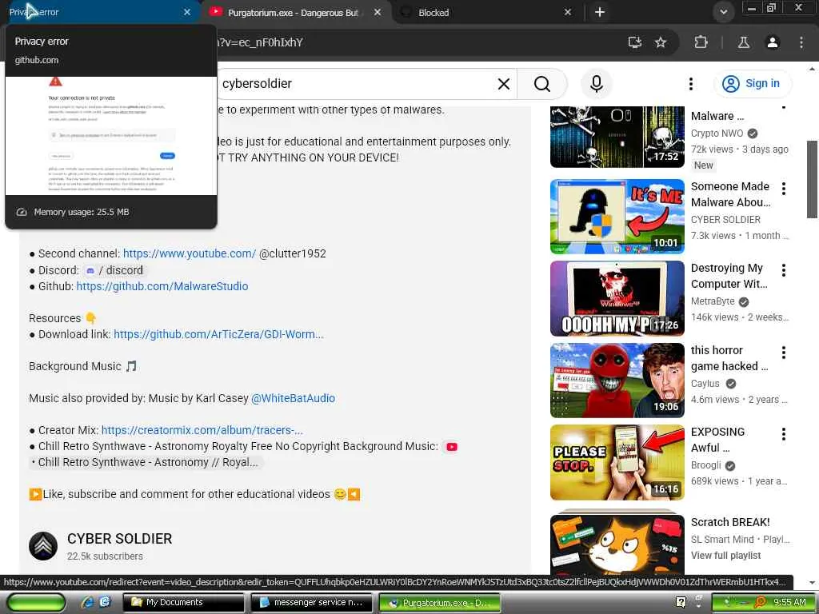Select the New badge on Crypto NWO video
The image size is (819, 614).
[x=703, y=165]
